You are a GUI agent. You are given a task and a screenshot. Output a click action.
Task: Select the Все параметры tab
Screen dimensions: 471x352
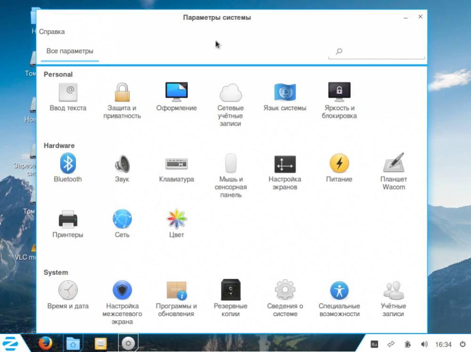click(x=70, y=51)
